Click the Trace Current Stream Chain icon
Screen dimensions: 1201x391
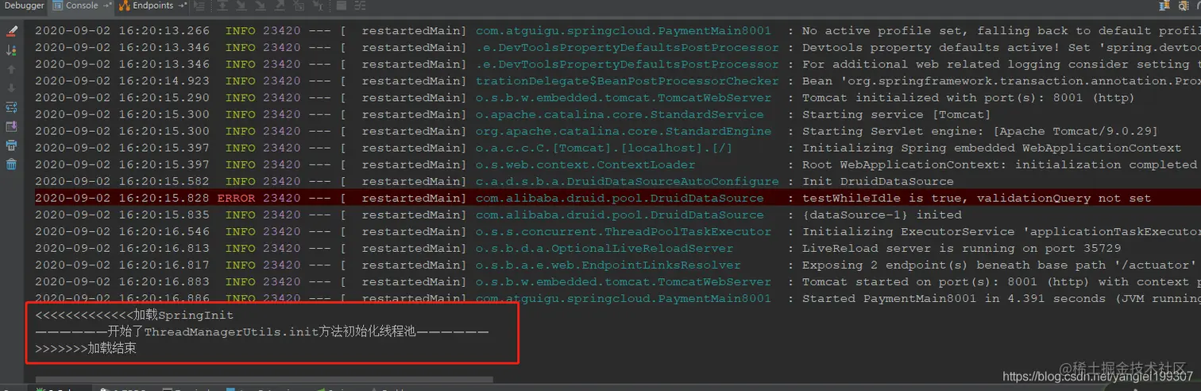pos(360,6)
